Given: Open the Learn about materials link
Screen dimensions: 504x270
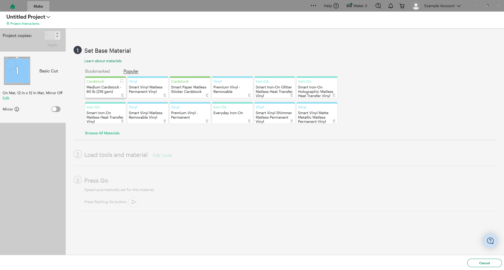Looking at the screenshot, I should click(x=103, y=61).
